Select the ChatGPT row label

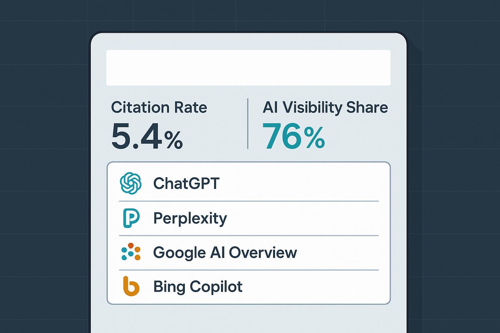(x=186, y=183)
